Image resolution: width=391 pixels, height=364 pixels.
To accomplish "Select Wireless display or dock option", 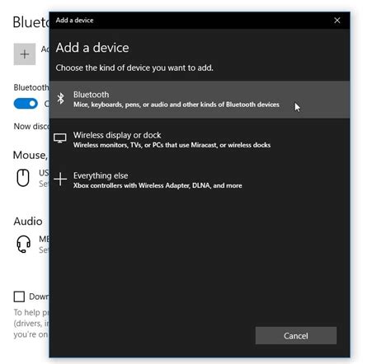I will click(200, 140).
